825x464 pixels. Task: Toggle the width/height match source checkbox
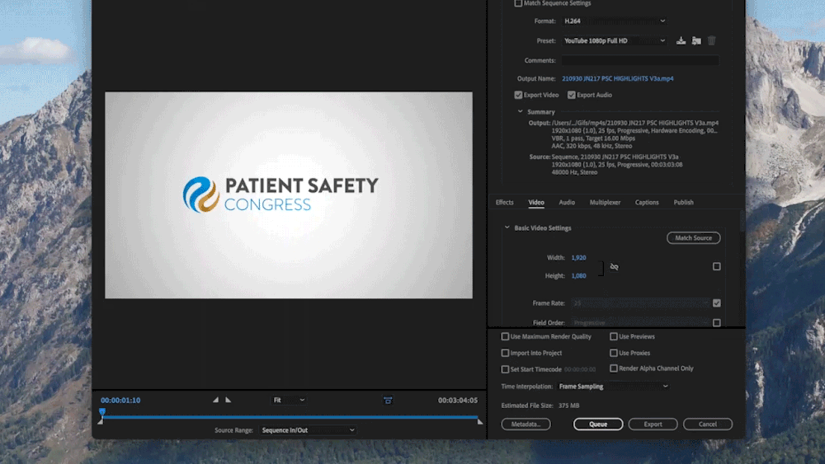click(717, 266)
